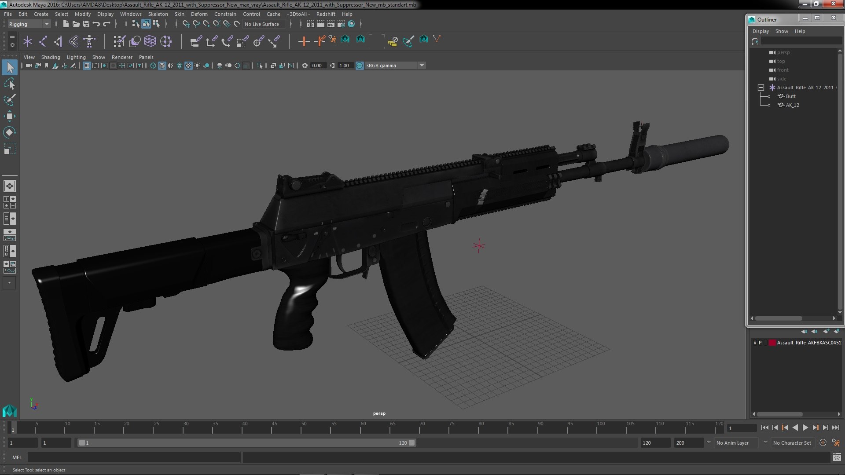Image resolution: width=845 pixels, height=475 pixels.
Task: Open the Skeleton menu
Action: (x=158, y=14)
